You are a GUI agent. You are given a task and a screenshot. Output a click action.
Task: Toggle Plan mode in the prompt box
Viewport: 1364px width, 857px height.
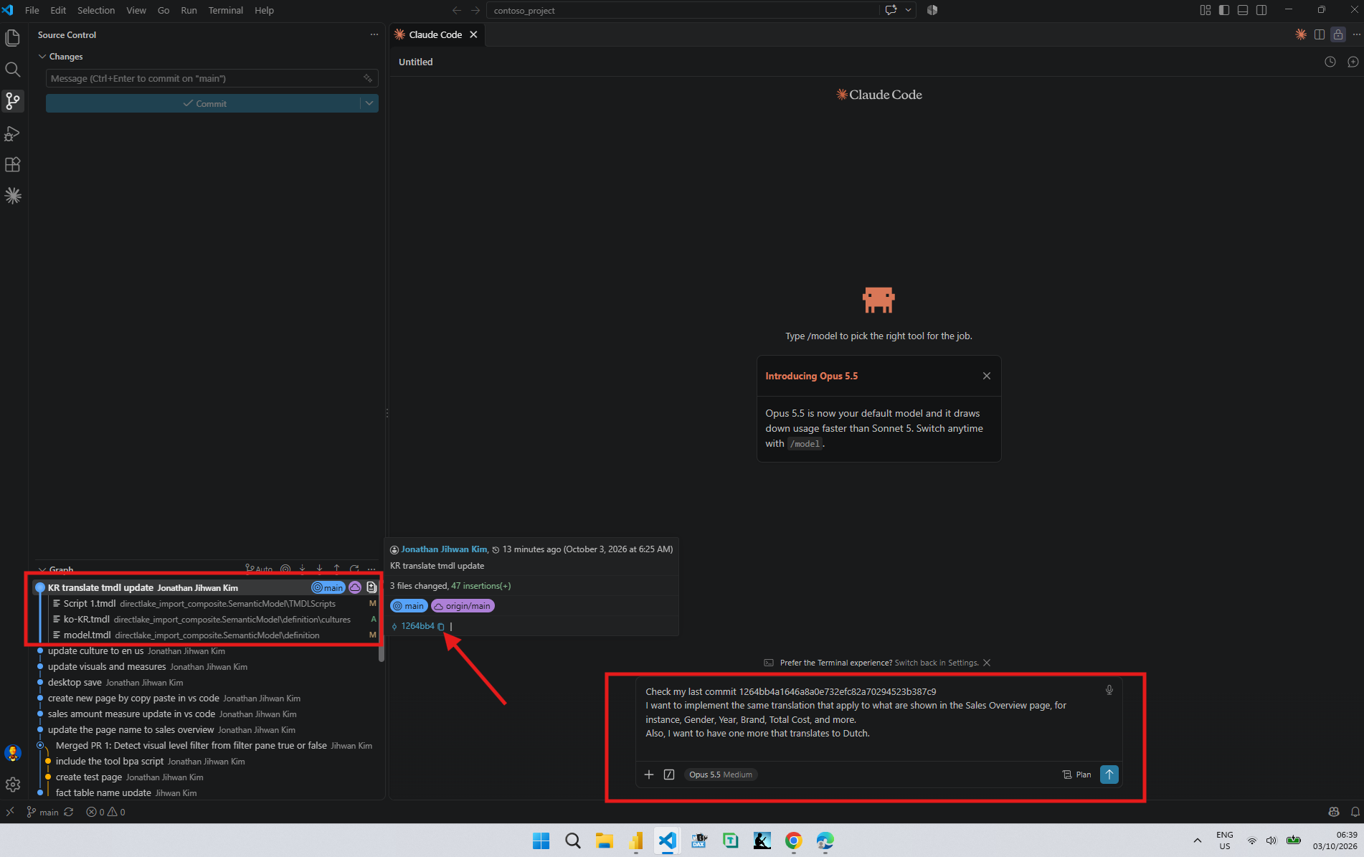coord(1076,775)
